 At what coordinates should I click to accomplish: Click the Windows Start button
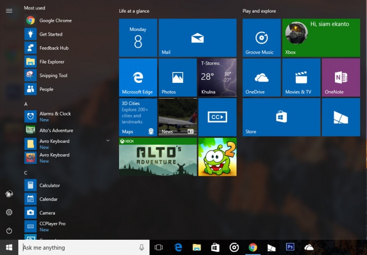click(9, 247)
